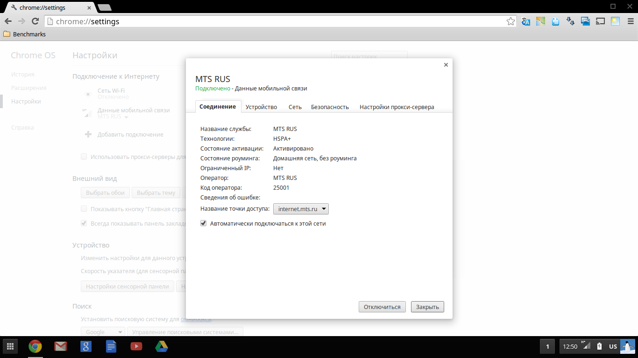This screenshot has height=358, width=638.
Task: Toggle automatically connect to this network checkbox
Action: pyautogui.click(x=203, y=223)
